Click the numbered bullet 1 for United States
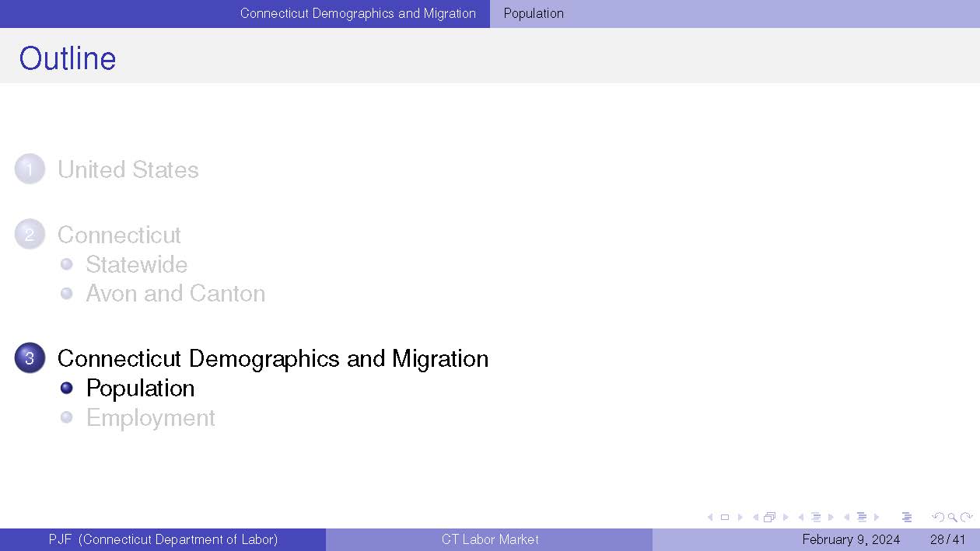The height and width of the screenshot is (551, 980). tap(30, 169)
